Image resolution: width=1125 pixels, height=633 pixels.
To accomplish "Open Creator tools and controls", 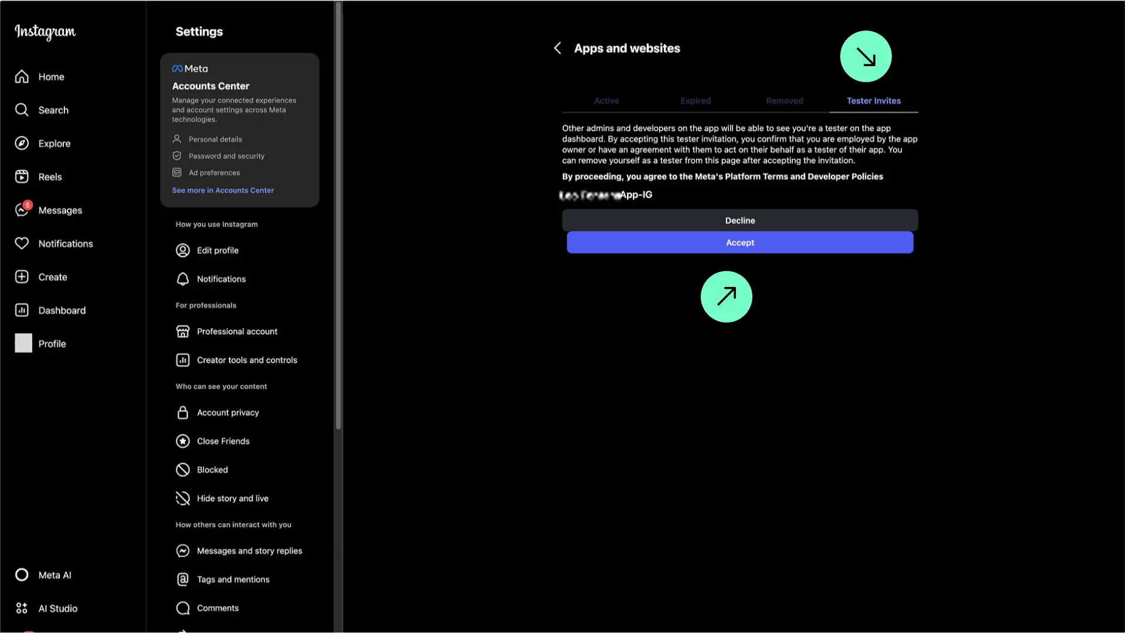I will 237,360.
